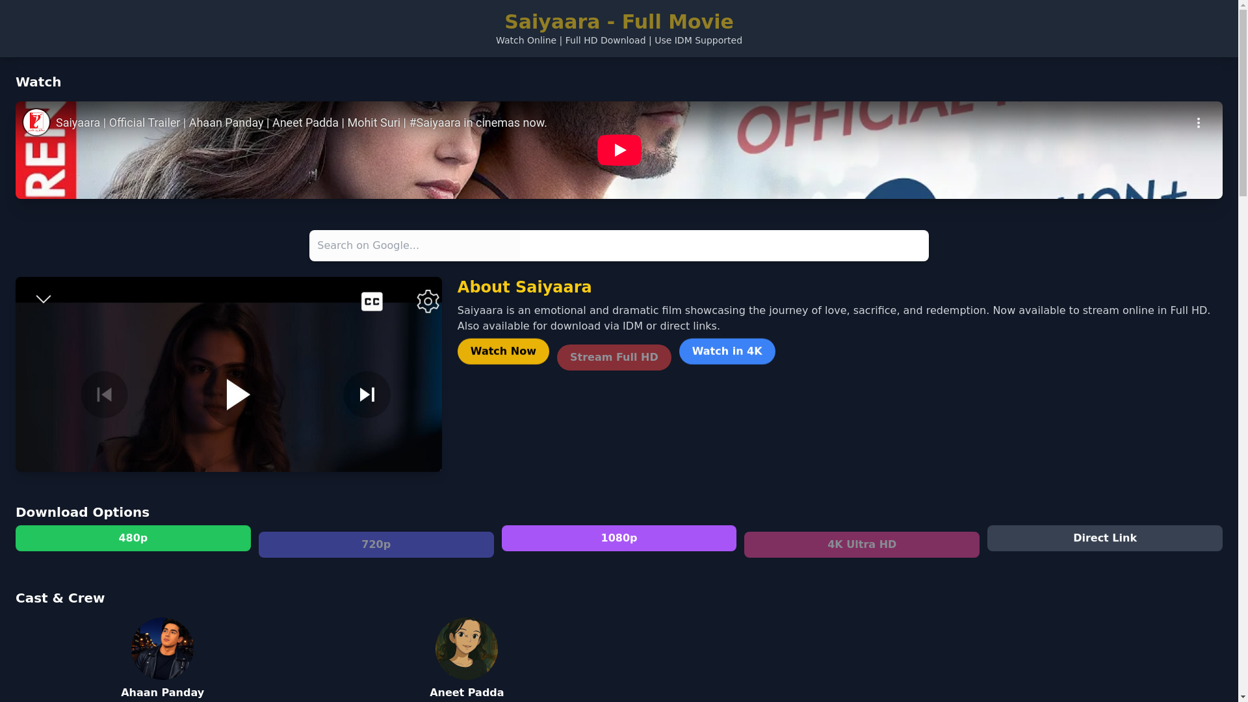1248x702 pixels.
Task: Skip to previous video in player
Action: (104, 395)
